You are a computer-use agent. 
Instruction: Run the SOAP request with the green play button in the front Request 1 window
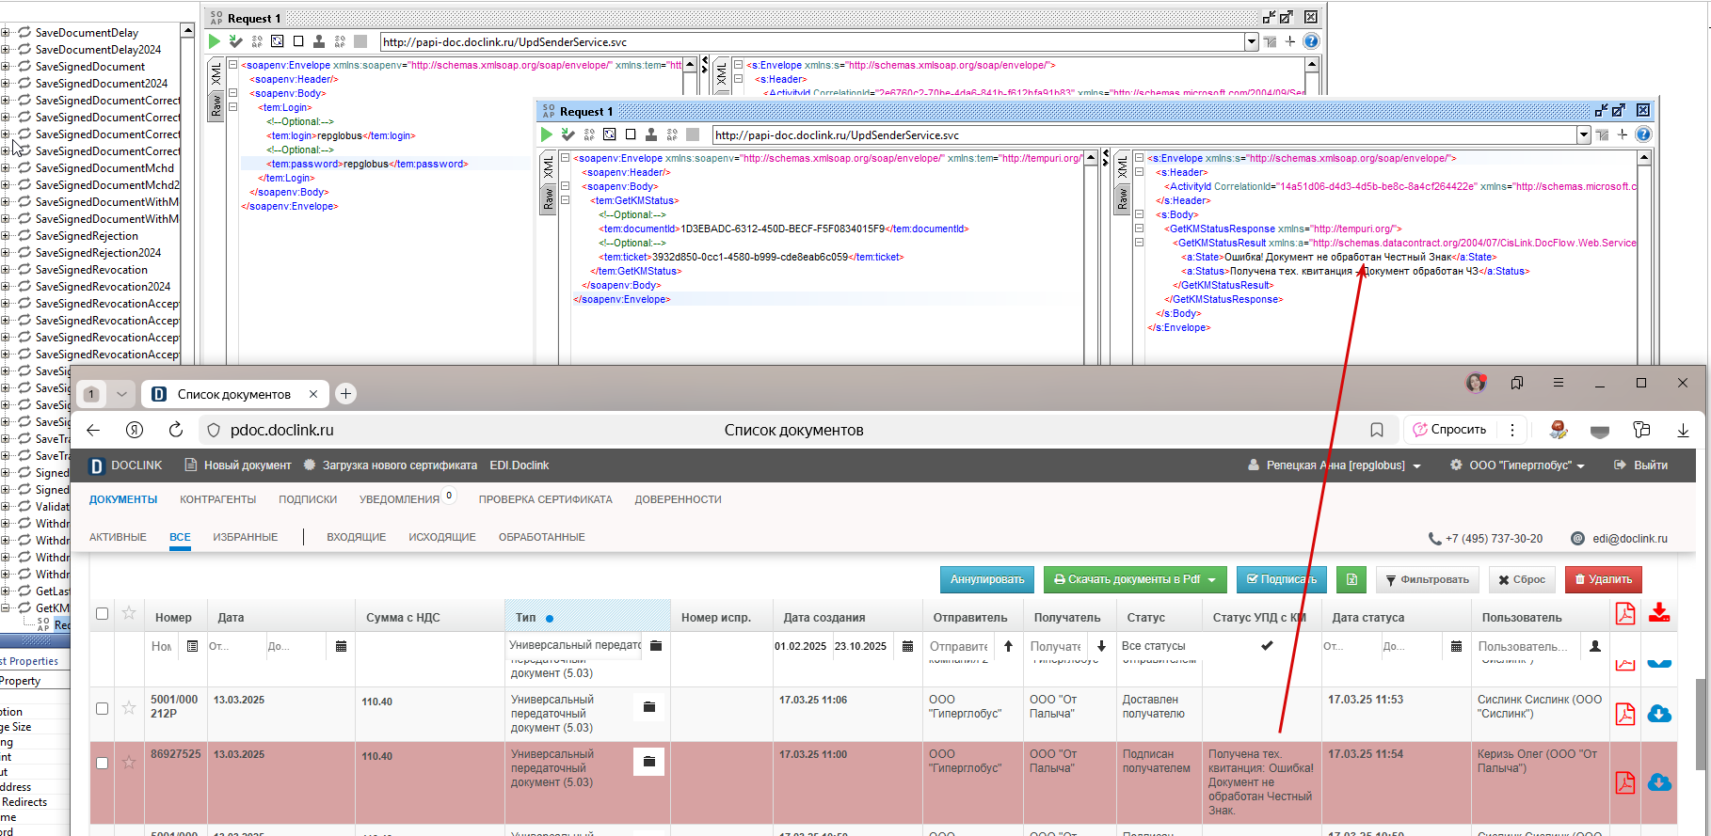(546, 134)
